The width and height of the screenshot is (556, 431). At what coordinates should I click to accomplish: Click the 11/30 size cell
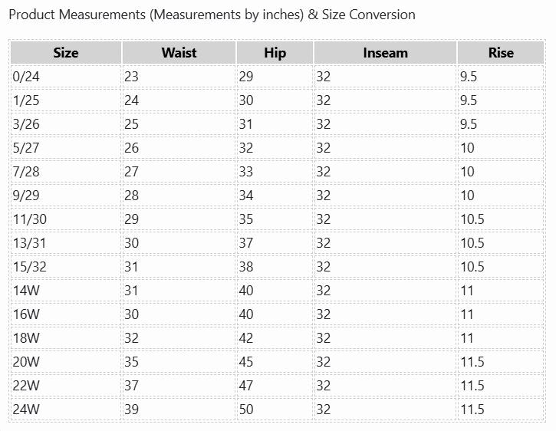click(66, 219)
